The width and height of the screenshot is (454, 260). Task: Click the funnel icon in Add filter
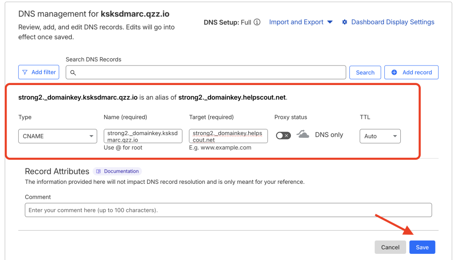pos(25,72)
